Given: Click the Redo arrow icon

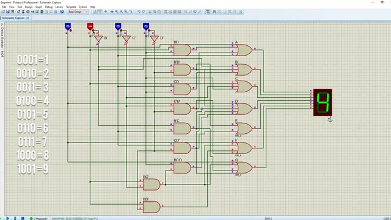Looking at the screenshot, I should pyautogui.click(x=144, y=12).
